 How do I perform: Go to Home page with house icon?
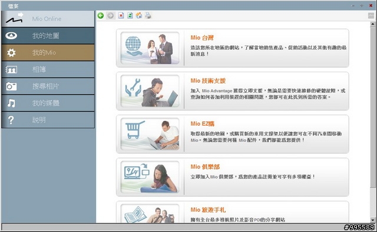139,16
